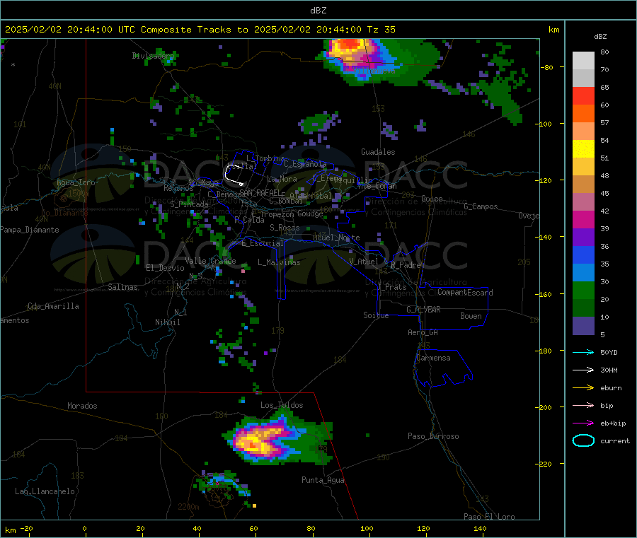Click the G_ALVEAR map label
The height and width of the screenshot is (538, 637).
tap(423, 310)
